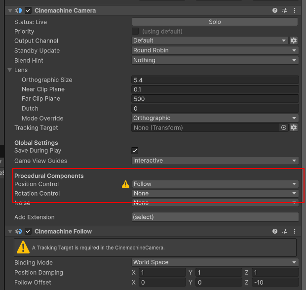This screenshot has height=290, width=306.
Task: Click the Far Clip Plane field
Action: [x=215, y=99]
